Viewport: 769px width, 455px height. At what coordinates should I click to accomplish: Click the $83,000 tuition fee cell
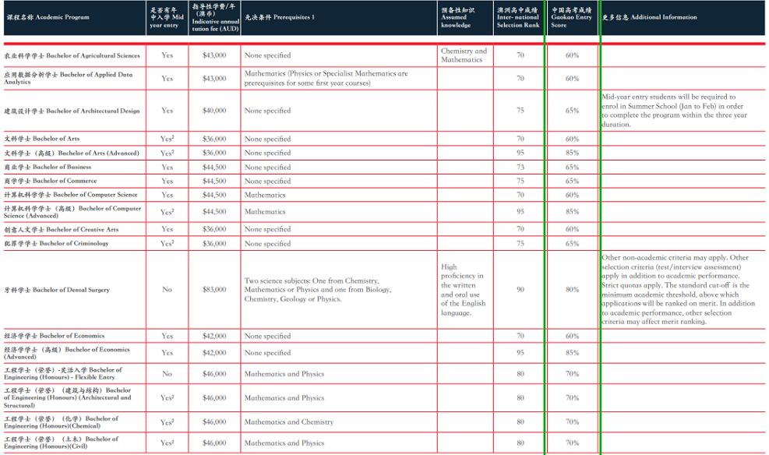click(214, 290)
